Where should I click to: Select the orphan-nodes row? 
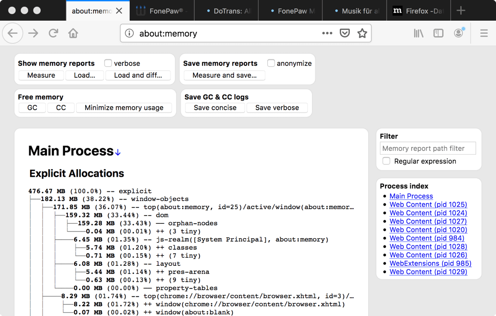148,223
